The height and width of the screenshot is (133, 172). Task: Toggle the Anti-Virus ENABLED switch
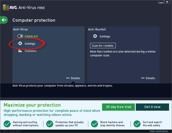[x=20, y=36]
